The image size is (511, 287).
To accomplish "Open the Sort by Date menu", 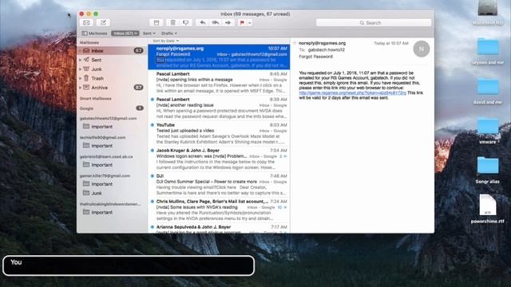I will pos(166,41).
